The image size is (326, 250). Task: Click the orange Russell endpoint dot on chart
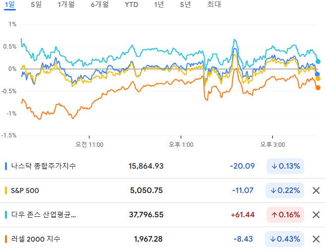tap(318, 88)
